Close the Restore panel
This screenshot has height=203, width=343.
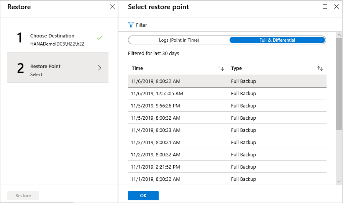112,6
